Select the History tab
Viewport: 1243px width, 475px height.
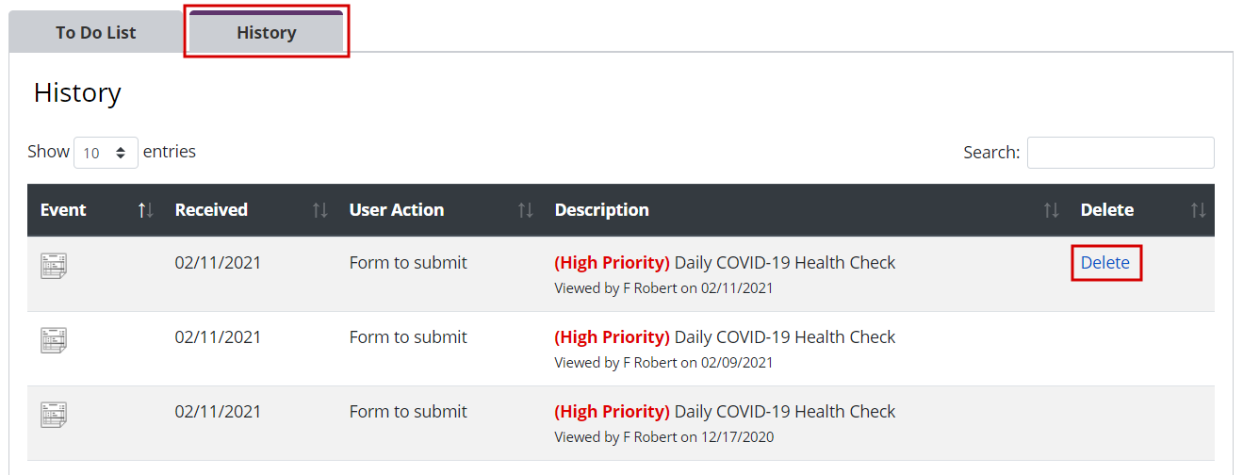tap(267, 33)
